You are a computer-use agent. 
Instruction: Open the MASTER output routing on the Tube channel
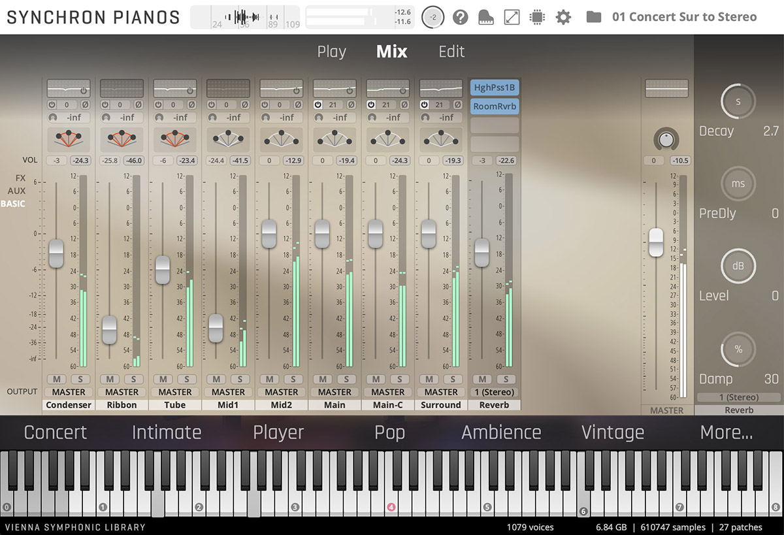click(174, 392)
